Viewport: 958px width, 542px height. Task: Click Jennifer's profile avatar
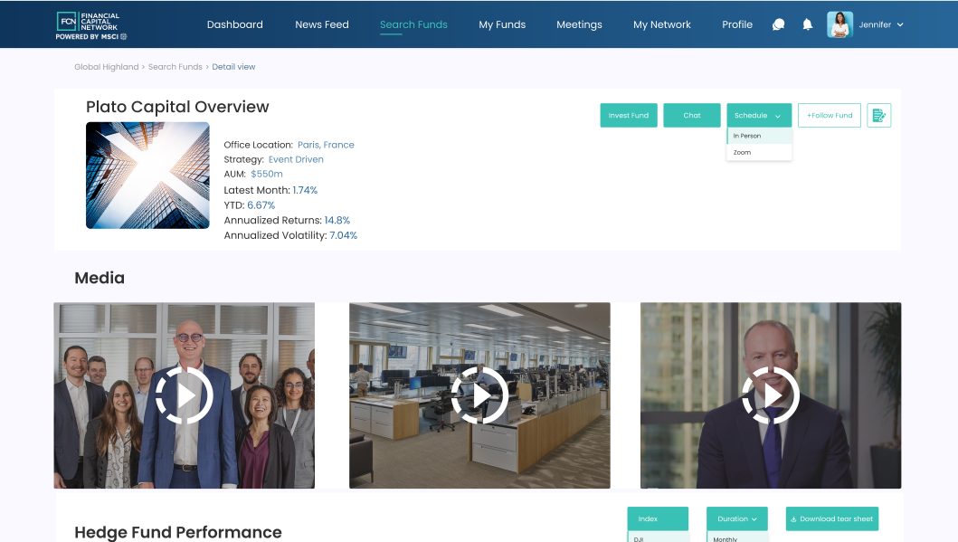(839, 24)
